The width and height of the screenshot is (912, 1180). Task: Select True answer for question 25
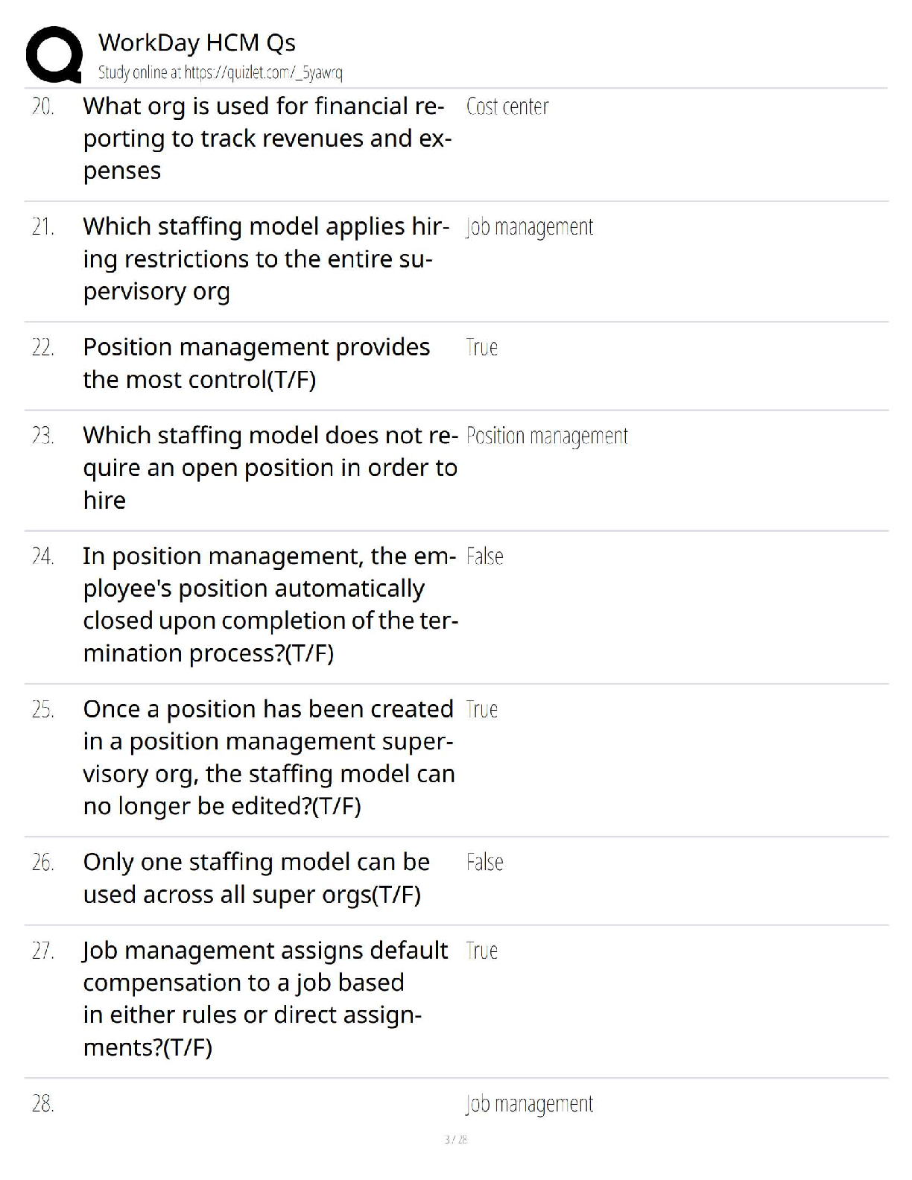pos(481,710)
